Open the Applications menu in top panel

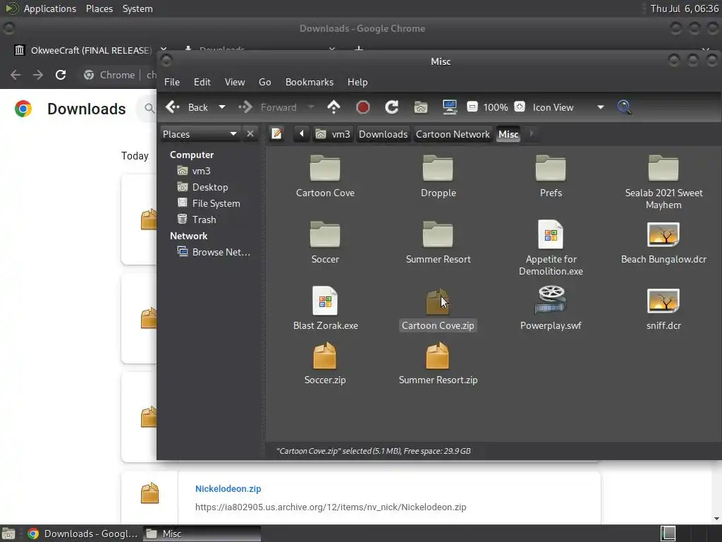coord(50,8)
